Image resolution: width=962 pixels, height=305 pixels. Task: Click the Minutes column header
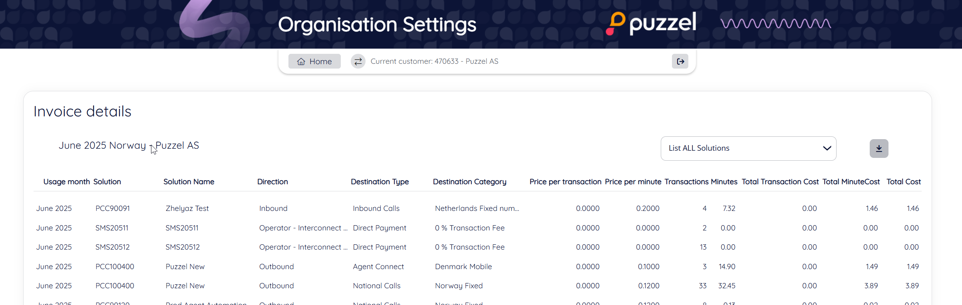(724, 182)
